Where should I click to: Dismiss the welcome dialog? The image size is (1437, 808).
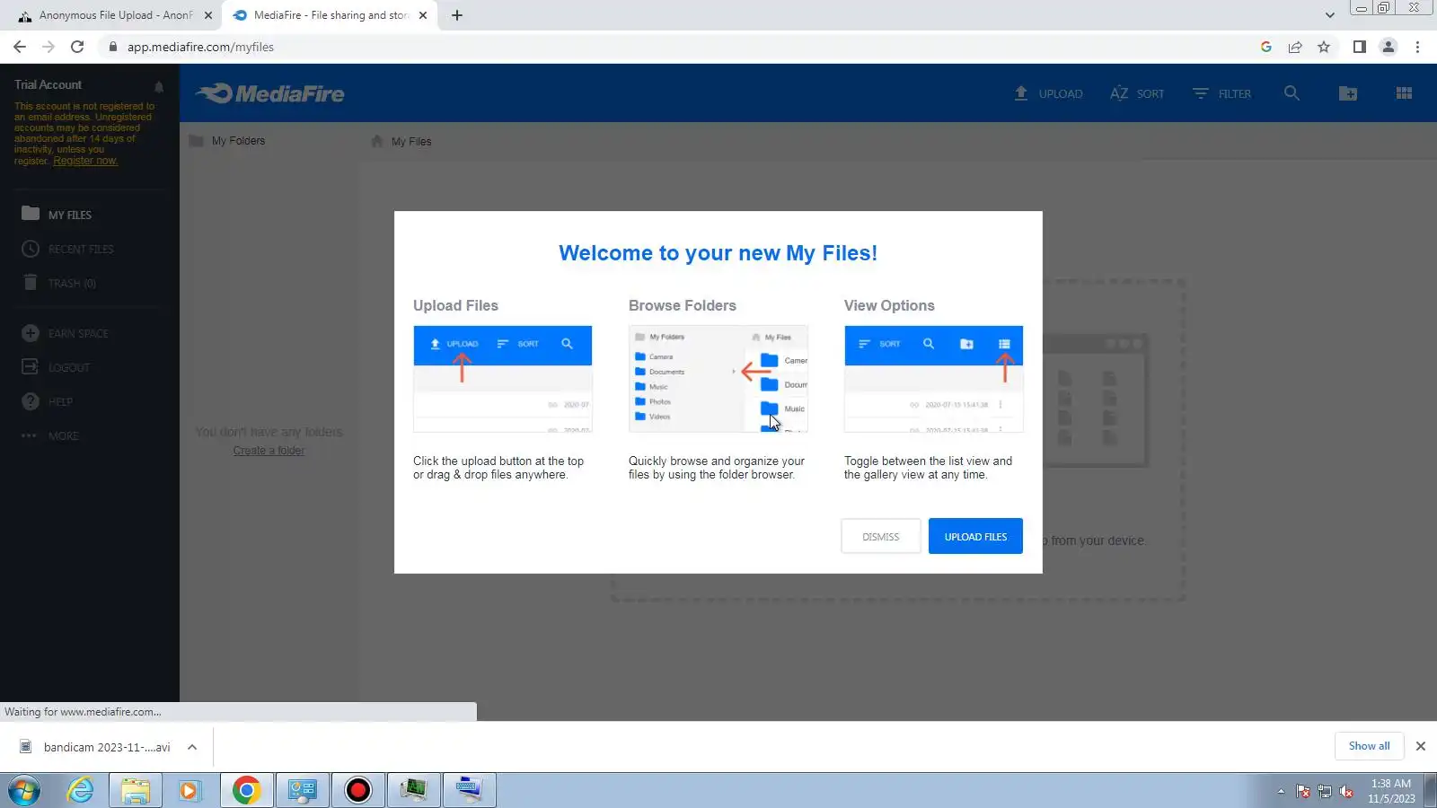[x=880, y=536]
